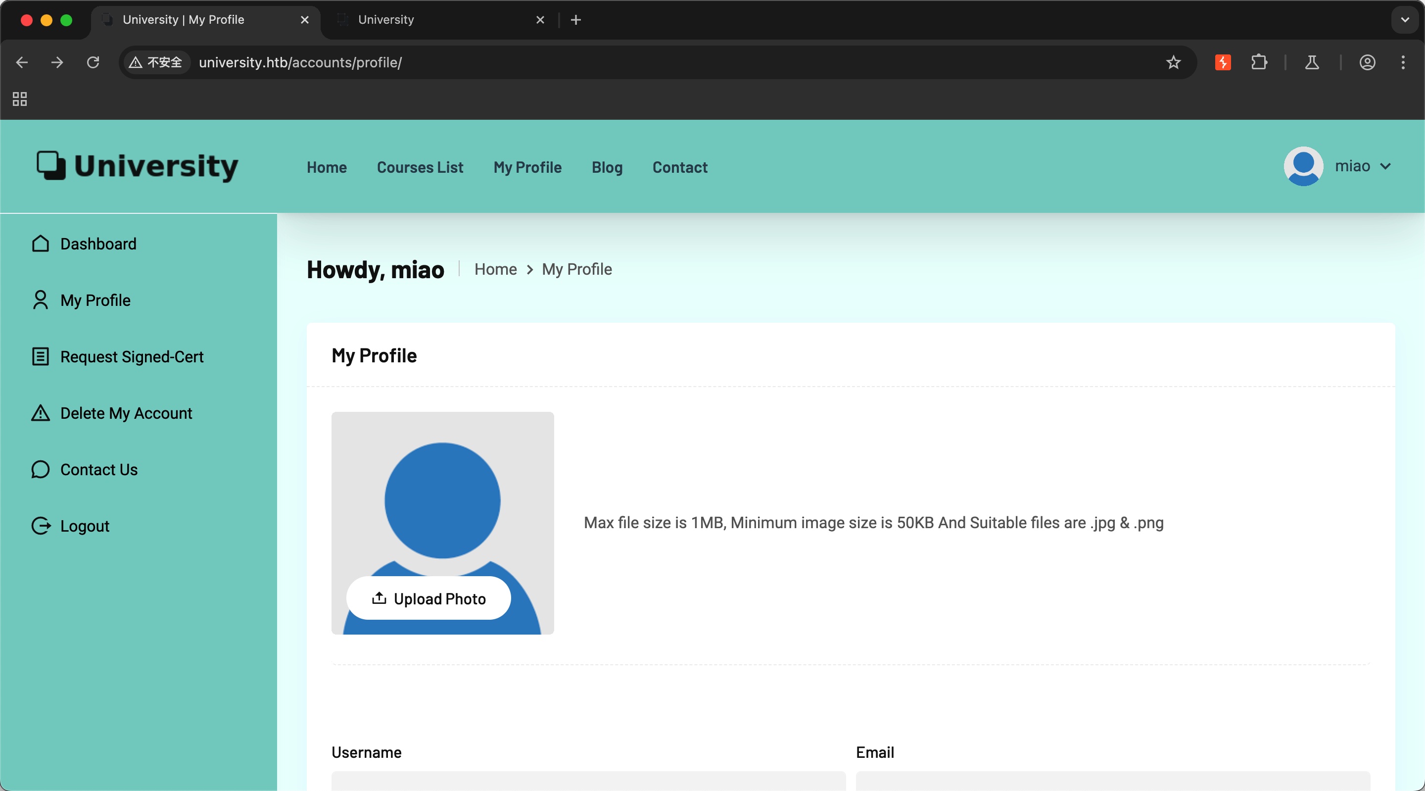Click the My Profile person icon in sidebar
This screenshot has width=1425, height=791.
41,300
